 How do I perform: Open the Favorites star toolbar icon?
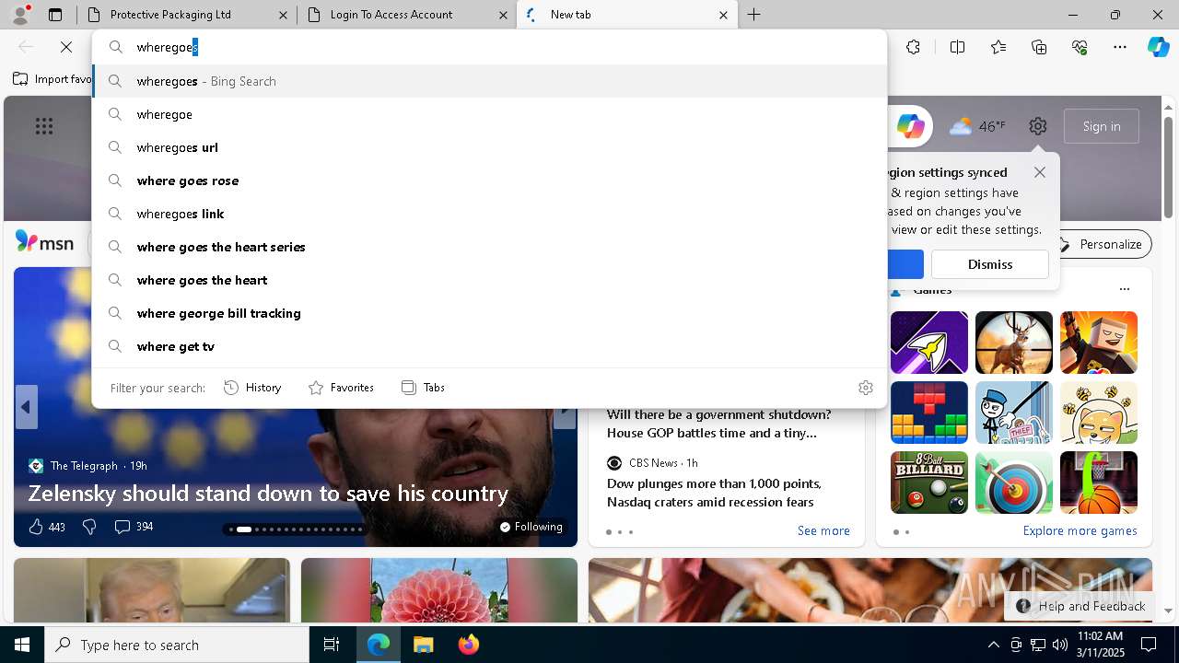pyautogui.click(x=998, y=47)
